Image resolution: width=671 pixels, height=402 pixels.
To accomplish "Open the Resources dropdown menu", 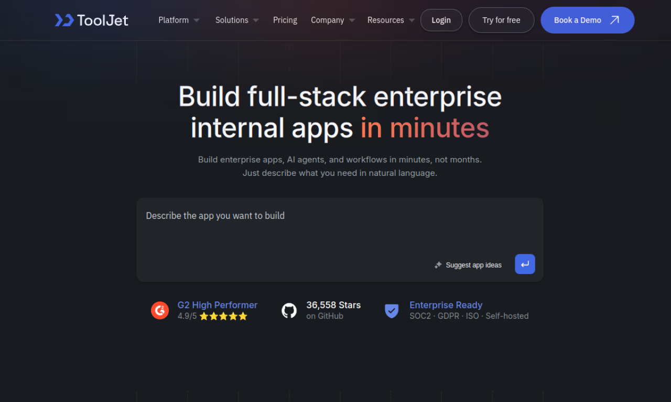I will (391, 20).
